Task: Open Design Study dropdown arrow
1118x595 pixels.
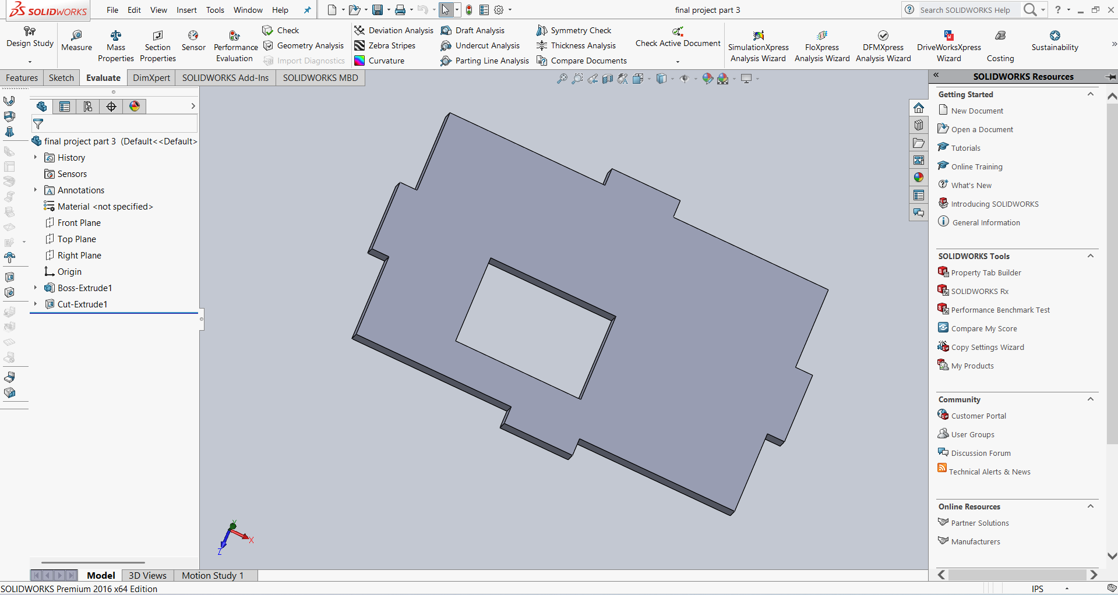Action: (30, 61)
